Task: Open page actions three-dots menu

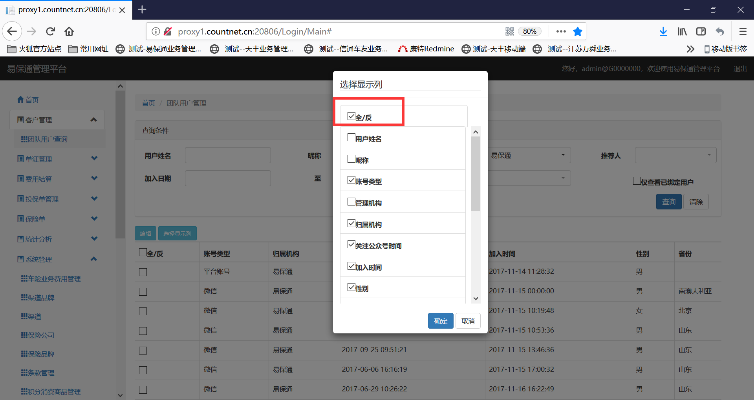Action: pyautogui.click(x=561, y=31)
